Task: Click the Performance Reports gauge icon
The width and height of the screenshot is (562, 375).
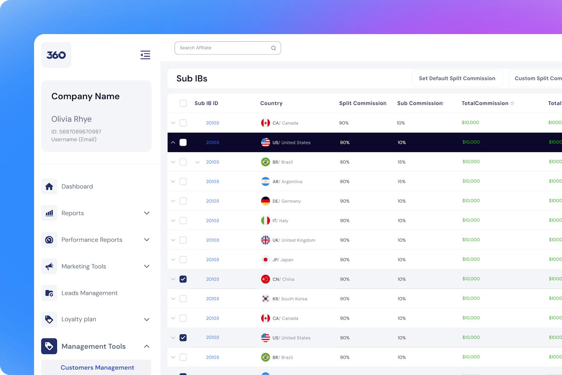Action: pyautogui.click(x=49, y=240)
